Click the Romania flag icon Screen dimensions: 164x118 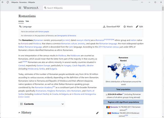(108, 107)
